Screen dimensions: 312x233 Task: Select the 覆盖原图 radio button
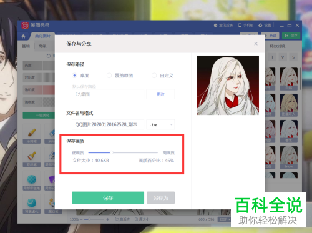pos(109,76)
